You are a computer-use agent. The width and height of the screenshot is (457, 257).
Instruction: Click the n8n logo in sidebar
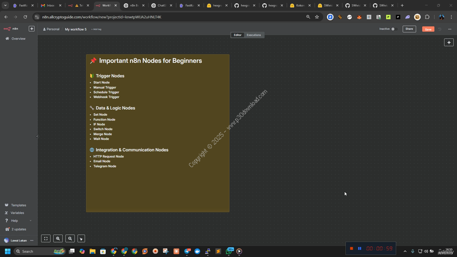pos(11,29)
